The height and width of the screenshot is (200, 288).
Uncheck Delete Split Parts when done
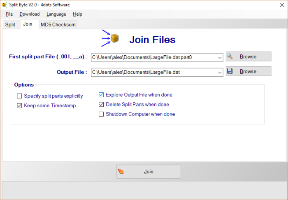(101, 105)
